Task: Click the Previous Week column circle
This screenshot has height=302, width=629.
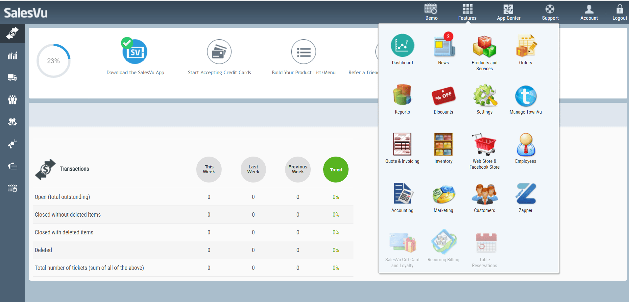Action: [x=298, y=169]
